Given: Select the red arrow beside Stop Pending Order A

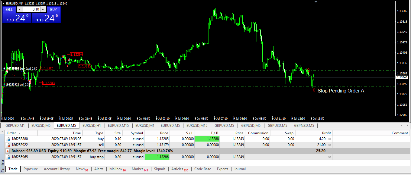Looking at the screenshot, I should 314,90.
